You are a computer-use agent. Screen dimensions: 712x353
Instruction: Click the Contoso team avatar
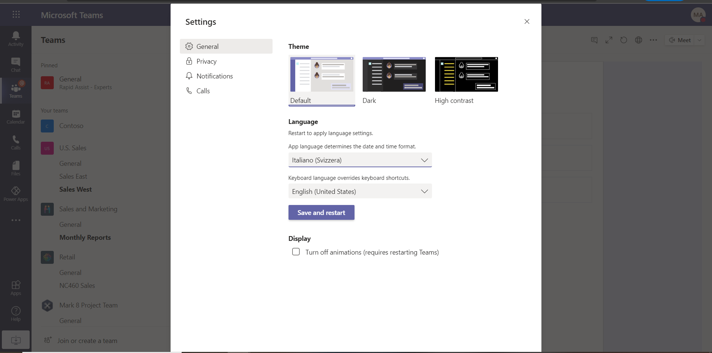pos(47,126)
